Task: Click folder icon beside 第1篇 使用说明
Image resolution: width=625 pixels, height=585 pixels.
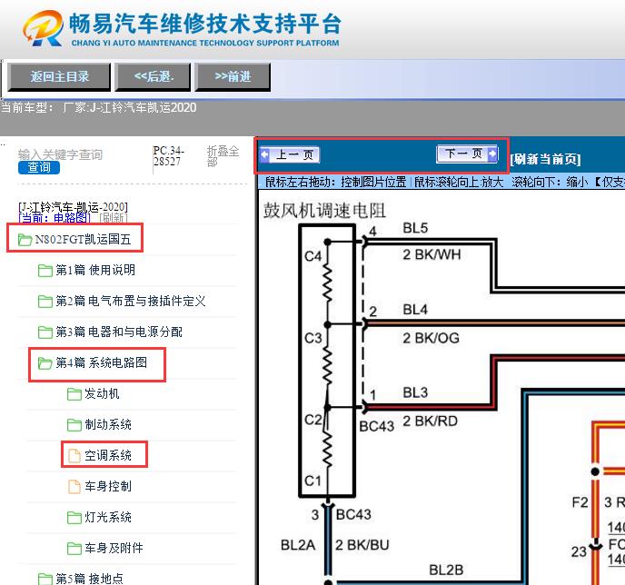Action: (x=45, y=271)
